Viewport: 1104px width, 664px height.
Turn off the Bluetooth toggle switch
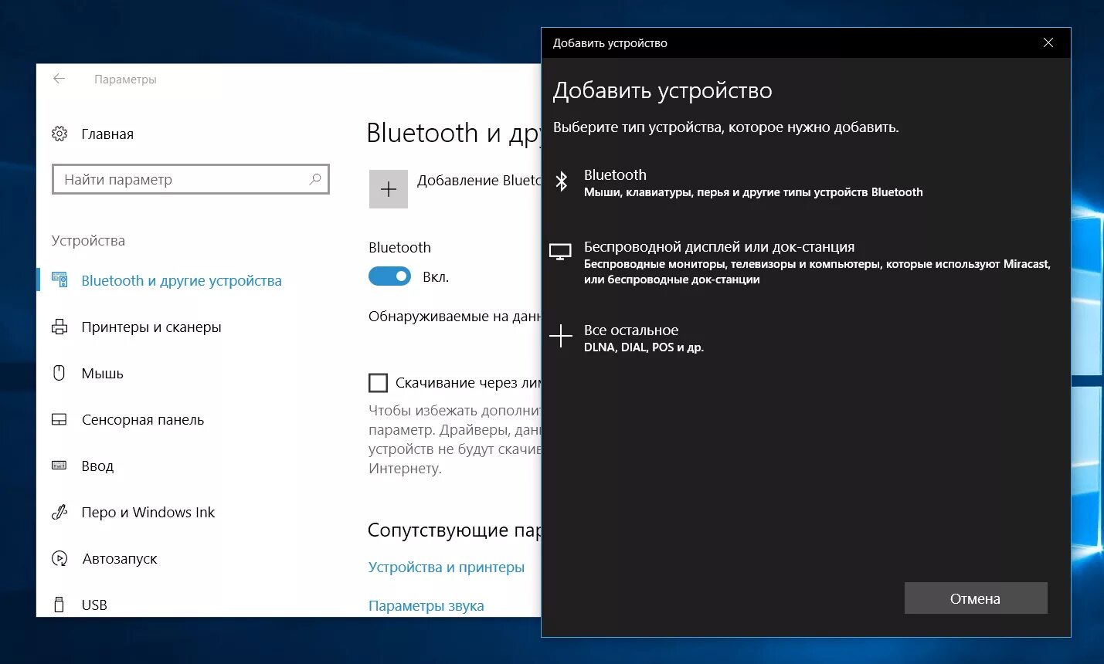click(x=389, y=276)
